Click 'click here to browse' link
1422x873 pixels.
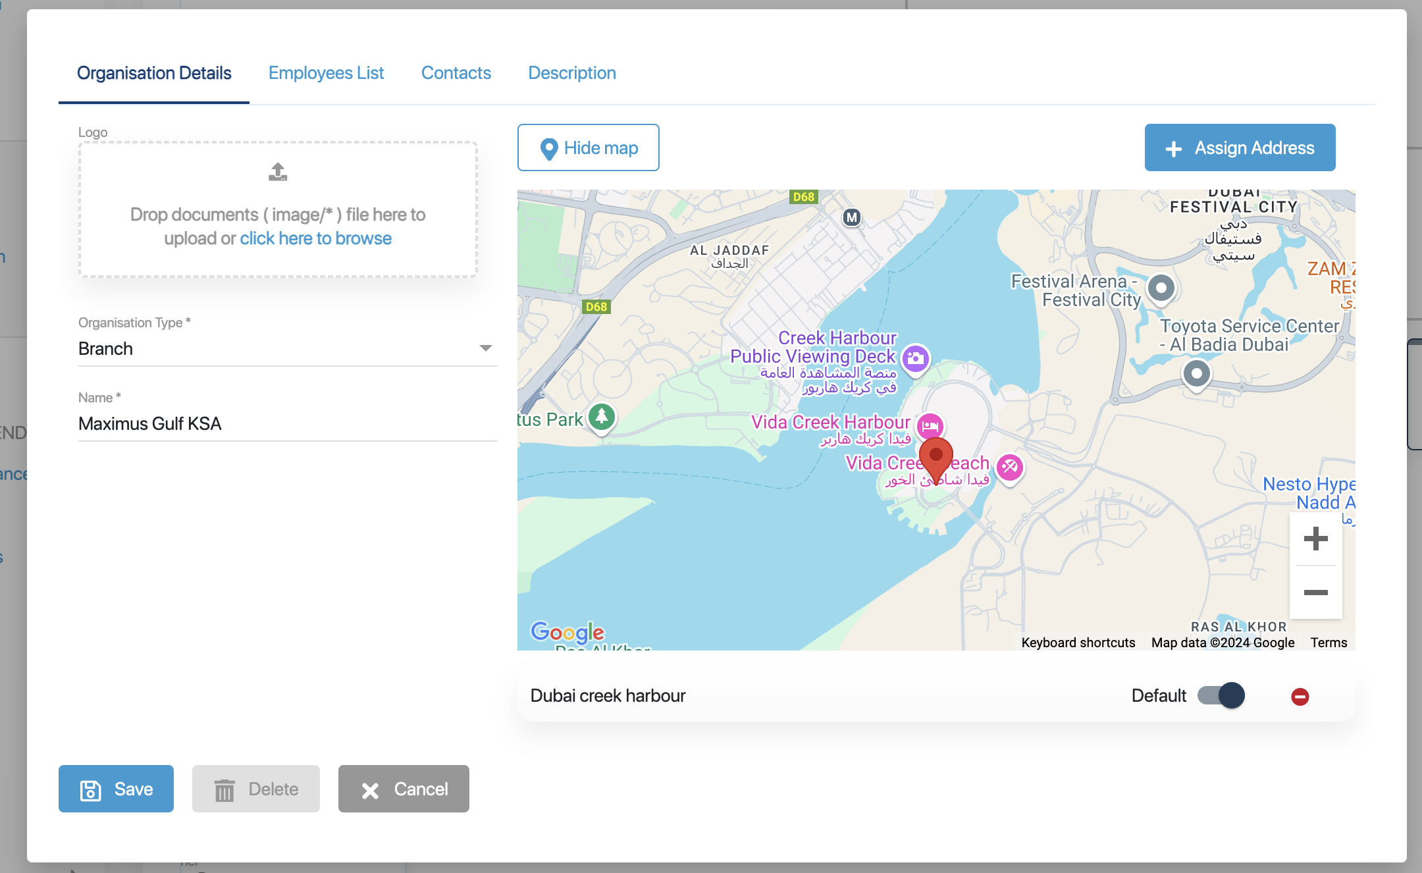(315, 238)
